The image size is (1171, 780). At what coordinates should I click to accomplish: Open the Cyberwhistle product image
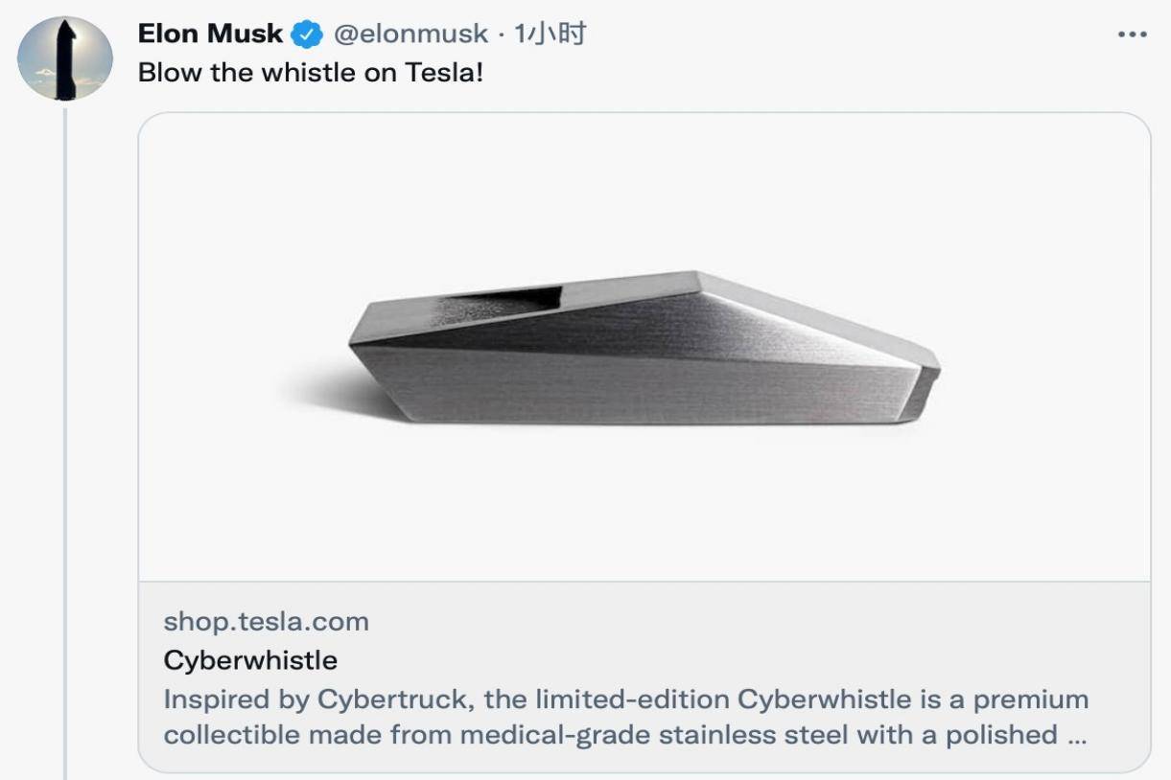[x=644, y=347]
